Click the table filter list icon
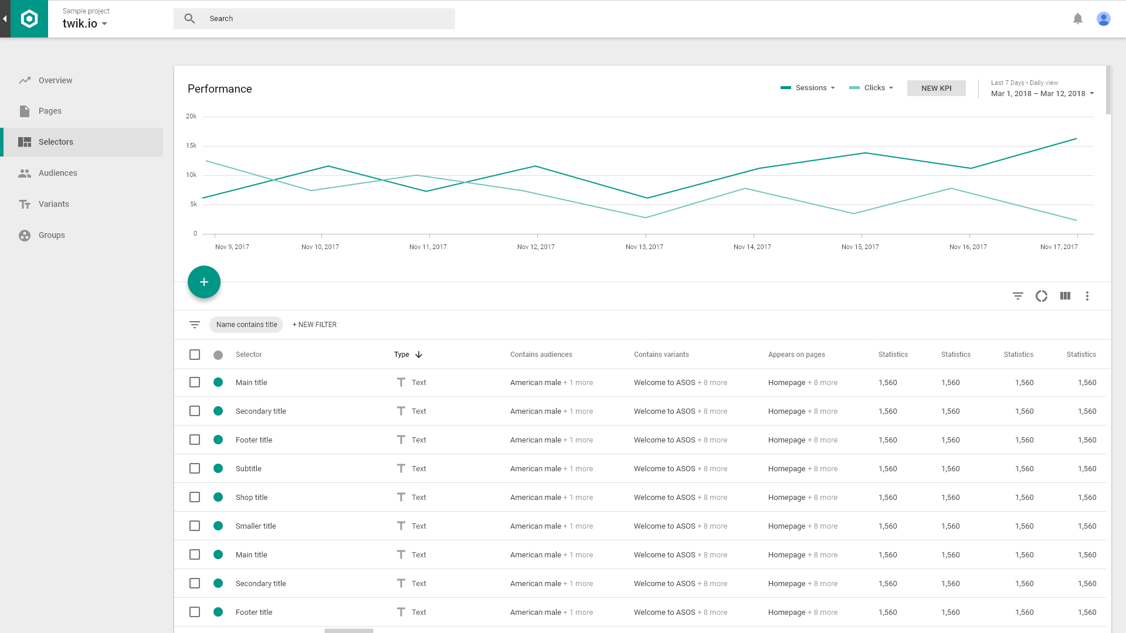This screenshot has height=633, width=1126. 1018,296
